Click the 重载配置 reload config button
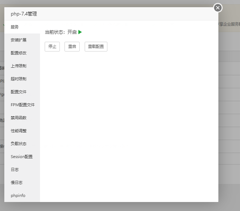 (x=96, y=47)
